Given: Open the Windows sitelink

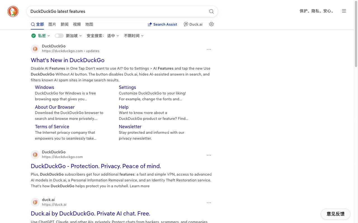Looking at the screenshot, I should click(x=44, y=87).
